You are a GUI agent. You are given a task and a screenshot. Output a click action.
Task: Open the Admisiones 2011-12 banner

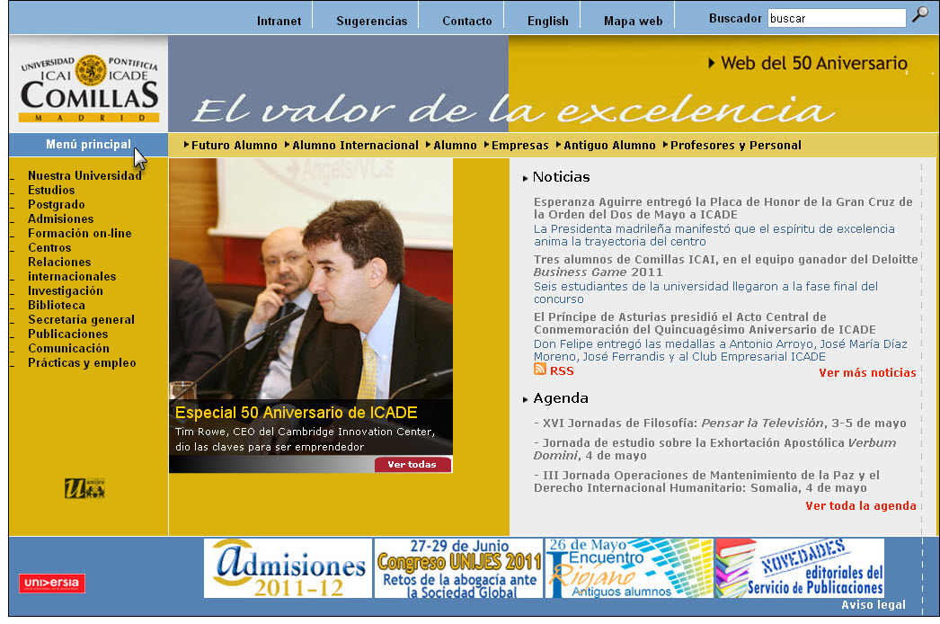click(x=288, y=568)
